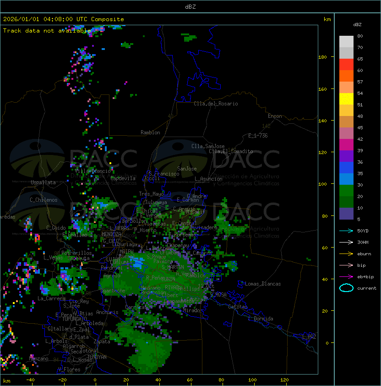Image resolution: width=381 pixels, height=386 pixels.
Task: Click the 'Manzano' place label
Action: click(38, 358)
